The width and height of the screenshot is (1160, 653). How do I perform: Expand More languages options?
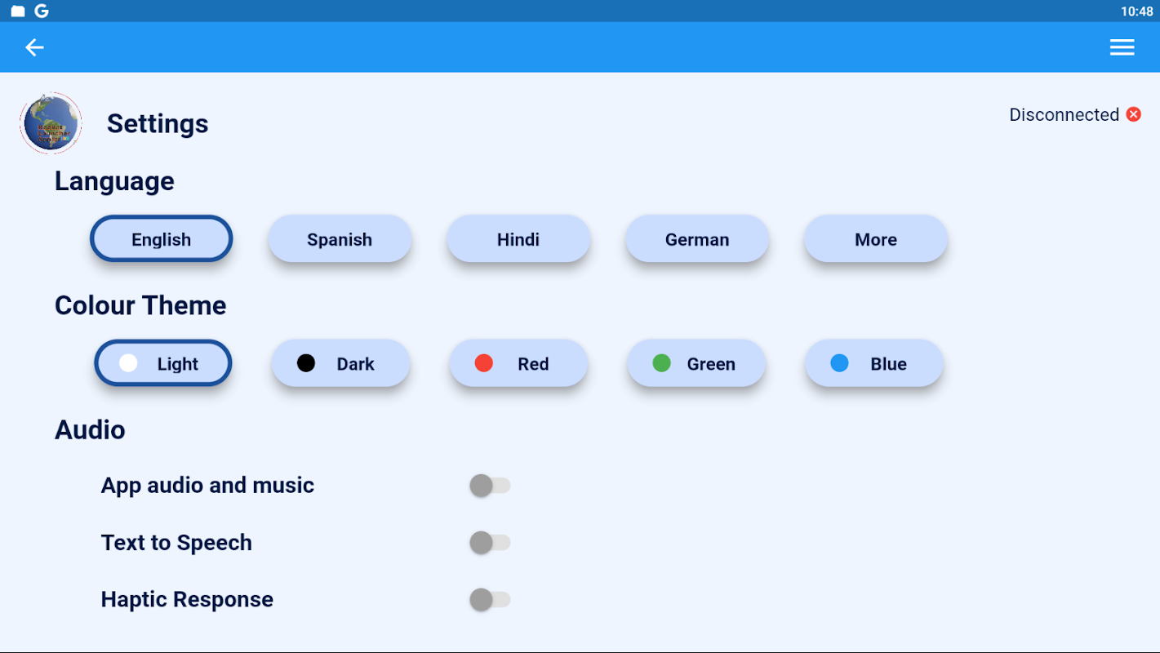click(875, 239)
